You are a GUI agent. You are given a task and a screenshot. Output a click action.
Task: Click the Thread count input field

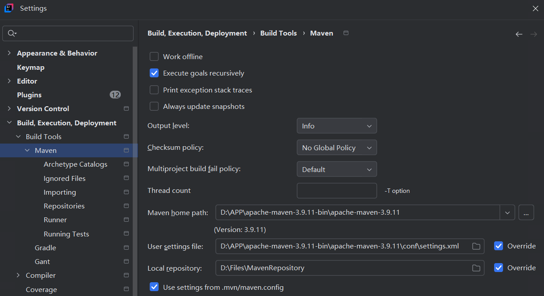pyautogui.click(x=336, y=191)
